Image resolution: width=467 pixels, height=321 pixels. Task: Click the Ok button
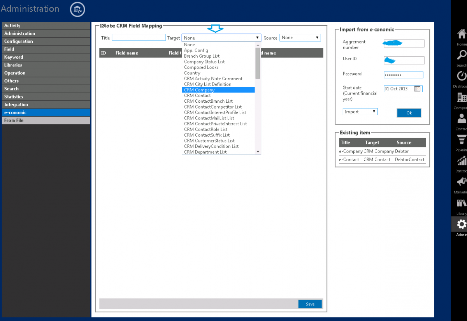409,113
